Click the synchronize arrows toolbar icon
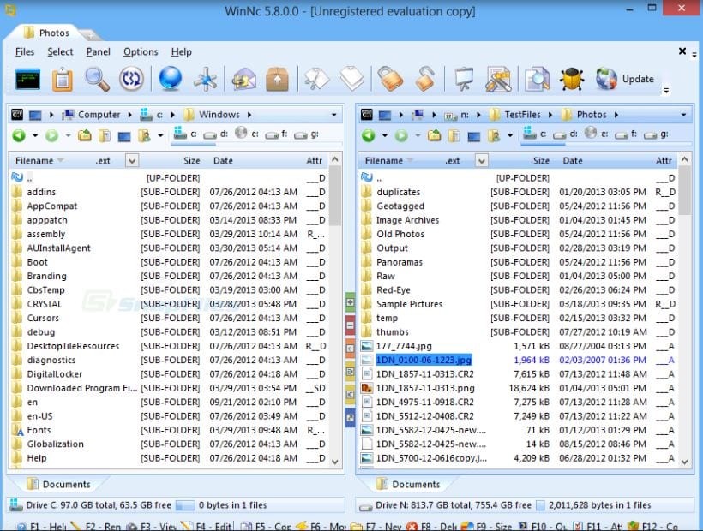 pos(131,80)
